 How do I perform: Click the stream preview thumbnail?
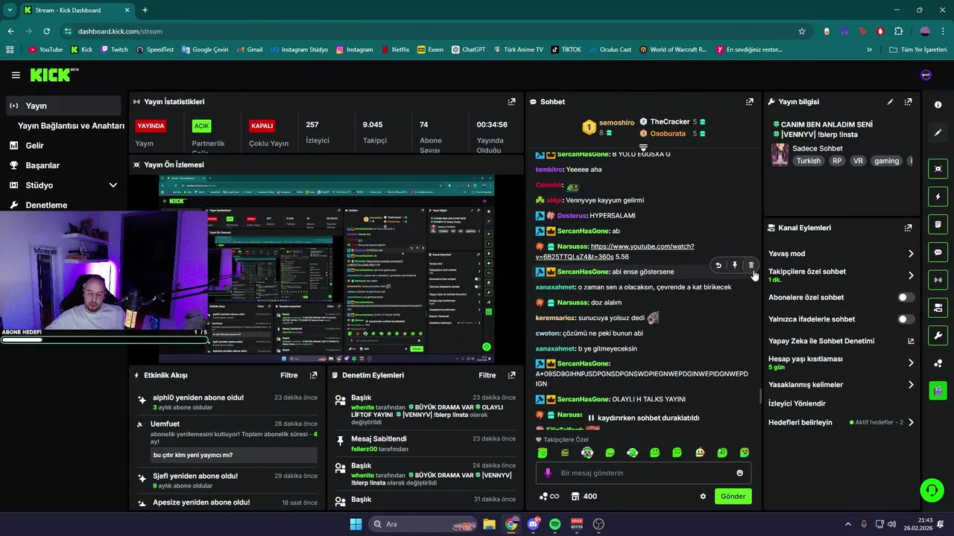coord(326,269)
